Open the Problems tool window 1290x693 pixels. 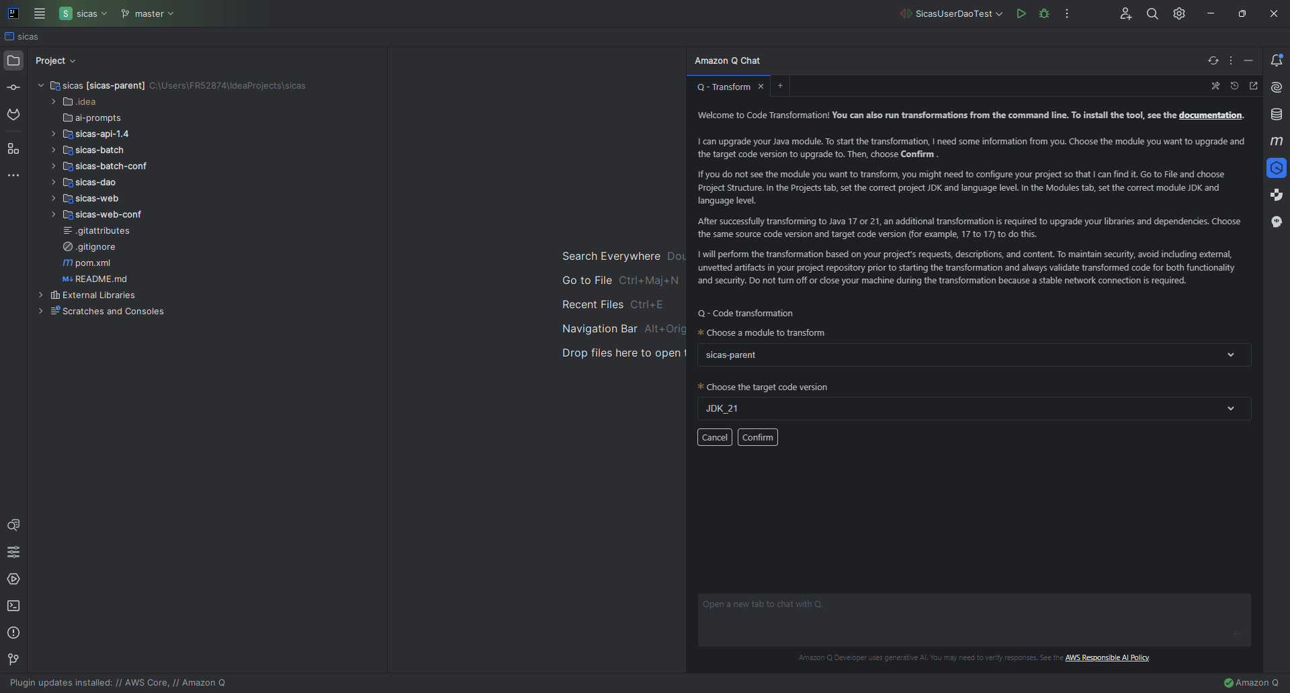click(x=13, y=633)
